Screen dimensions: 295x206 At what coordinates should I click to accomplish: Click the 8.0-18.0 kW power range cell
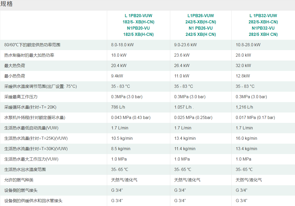coord(122,45)
